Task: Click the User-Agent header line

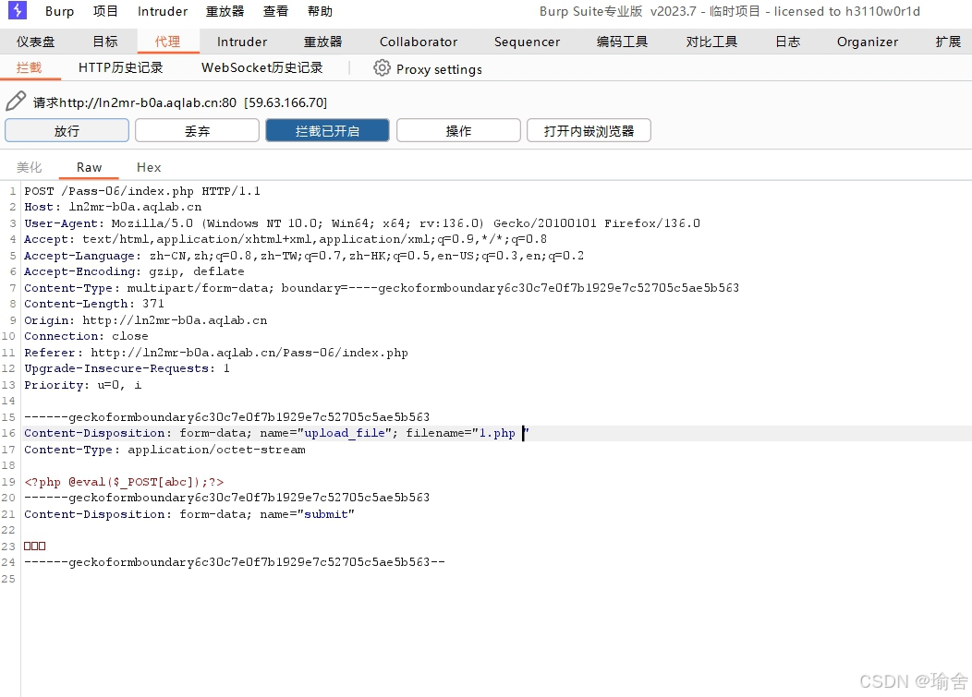Action: pyautogui.click(x=362, y=223)
